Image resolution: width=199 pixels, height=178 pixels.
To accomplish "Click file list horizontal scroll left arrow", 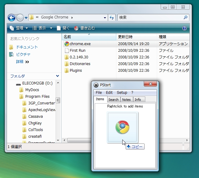I will point(64,140).
